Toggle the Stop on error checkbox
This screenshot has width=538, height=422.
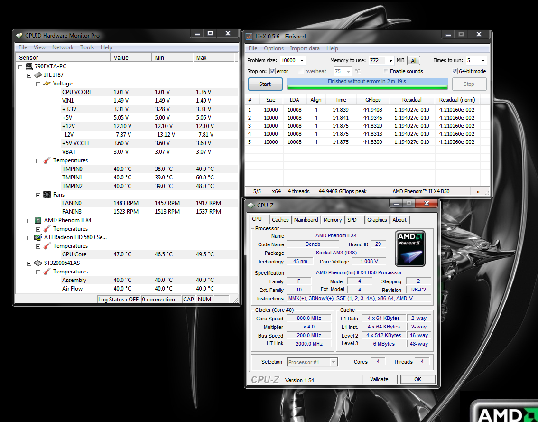click(272, 71)
